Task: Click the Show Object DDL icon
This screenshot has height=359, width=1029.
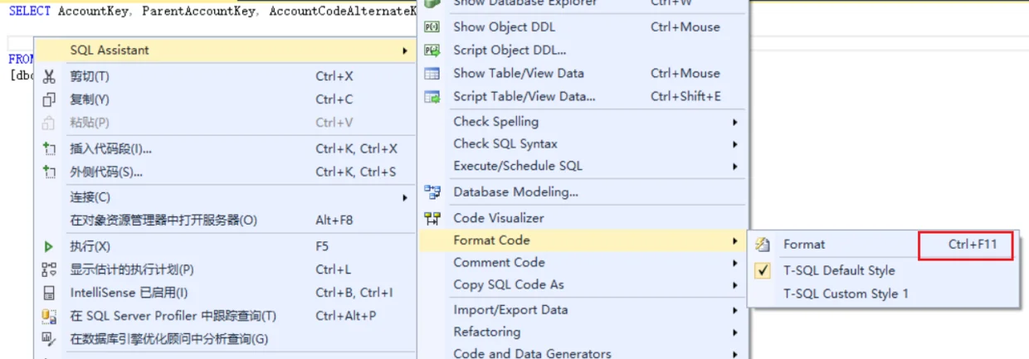Action: tap(432, 27)
